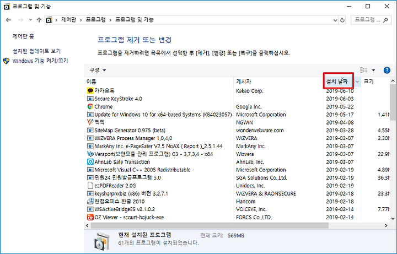Click the scroll right arrow
This screenshot has width=397, height=254.
point(386,225)
